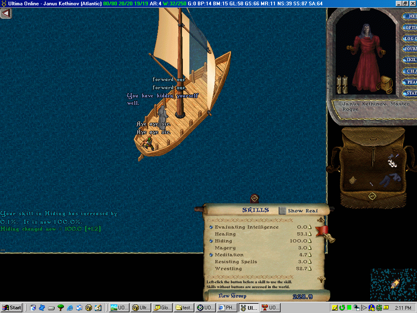Collapse the Skills scroll using its top handle
Viewport: 417px width, 313px height.
[x=255, y=198]
